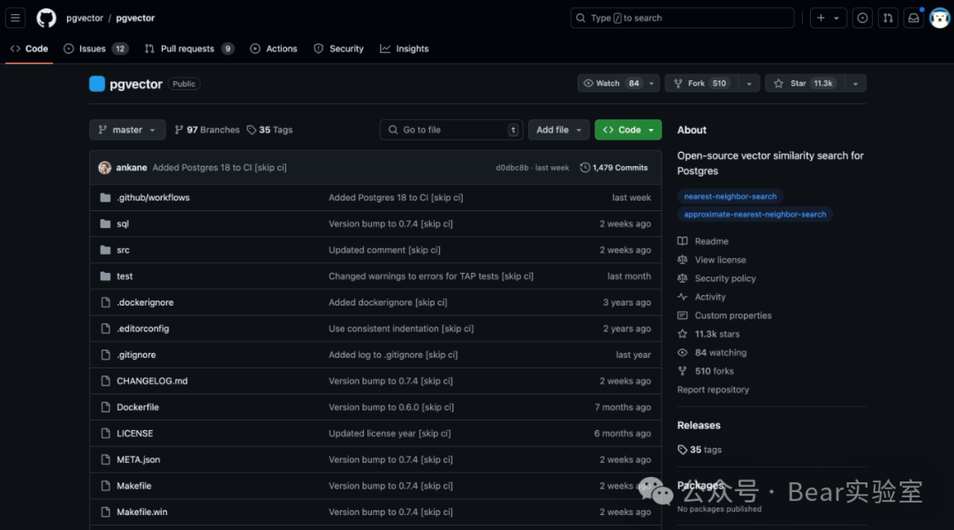Open the Insights tab
Viewport: 954px width, 530px height.
point(405,49)
